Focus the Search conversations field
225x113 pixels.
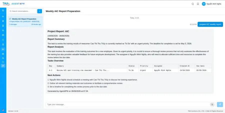click(x=22, y=11)
